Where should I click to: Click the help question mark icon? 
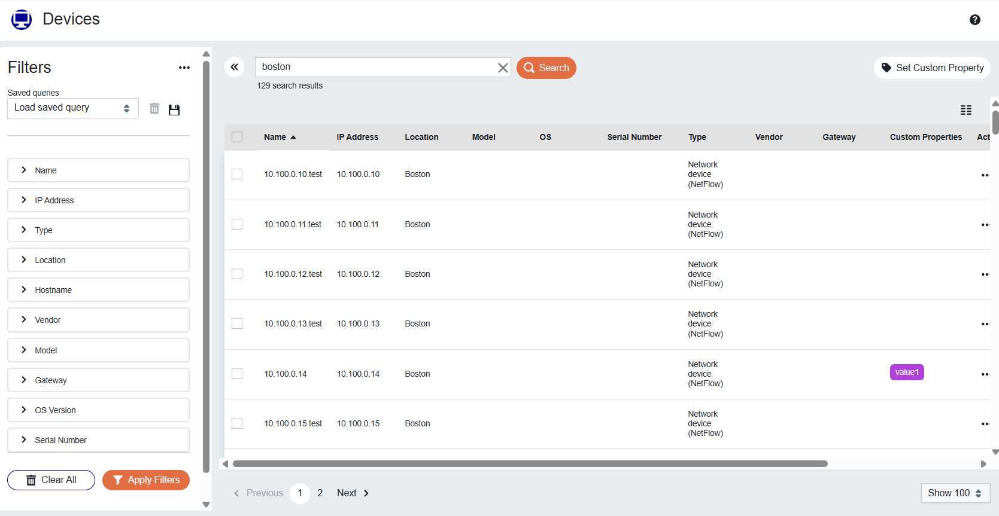pyautogui.click(x=974, y=20)
